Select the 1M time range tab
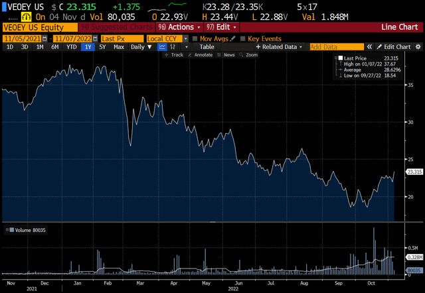Screen dimensions: 425x293 [40, 47]
